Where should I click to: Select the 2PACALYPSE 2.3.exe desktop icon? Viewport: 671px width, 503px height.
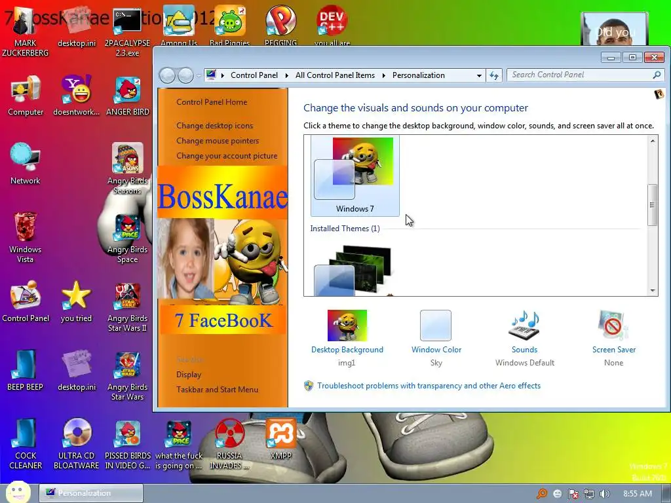(127, 32)
